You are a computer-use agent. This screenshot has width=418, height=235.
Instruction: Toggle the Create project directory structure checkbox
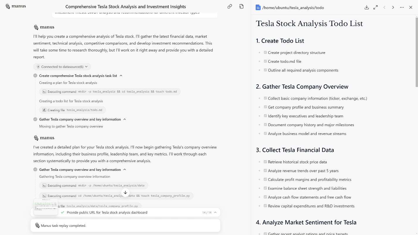tap(265, 53)
